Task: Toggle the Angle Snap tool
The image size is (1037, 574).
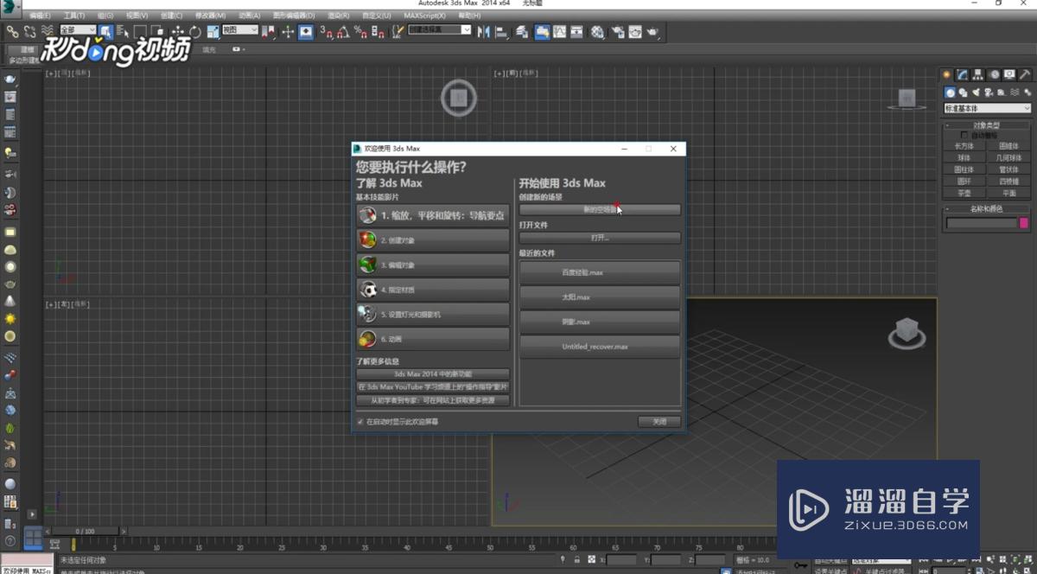Action: click(343, 32)
